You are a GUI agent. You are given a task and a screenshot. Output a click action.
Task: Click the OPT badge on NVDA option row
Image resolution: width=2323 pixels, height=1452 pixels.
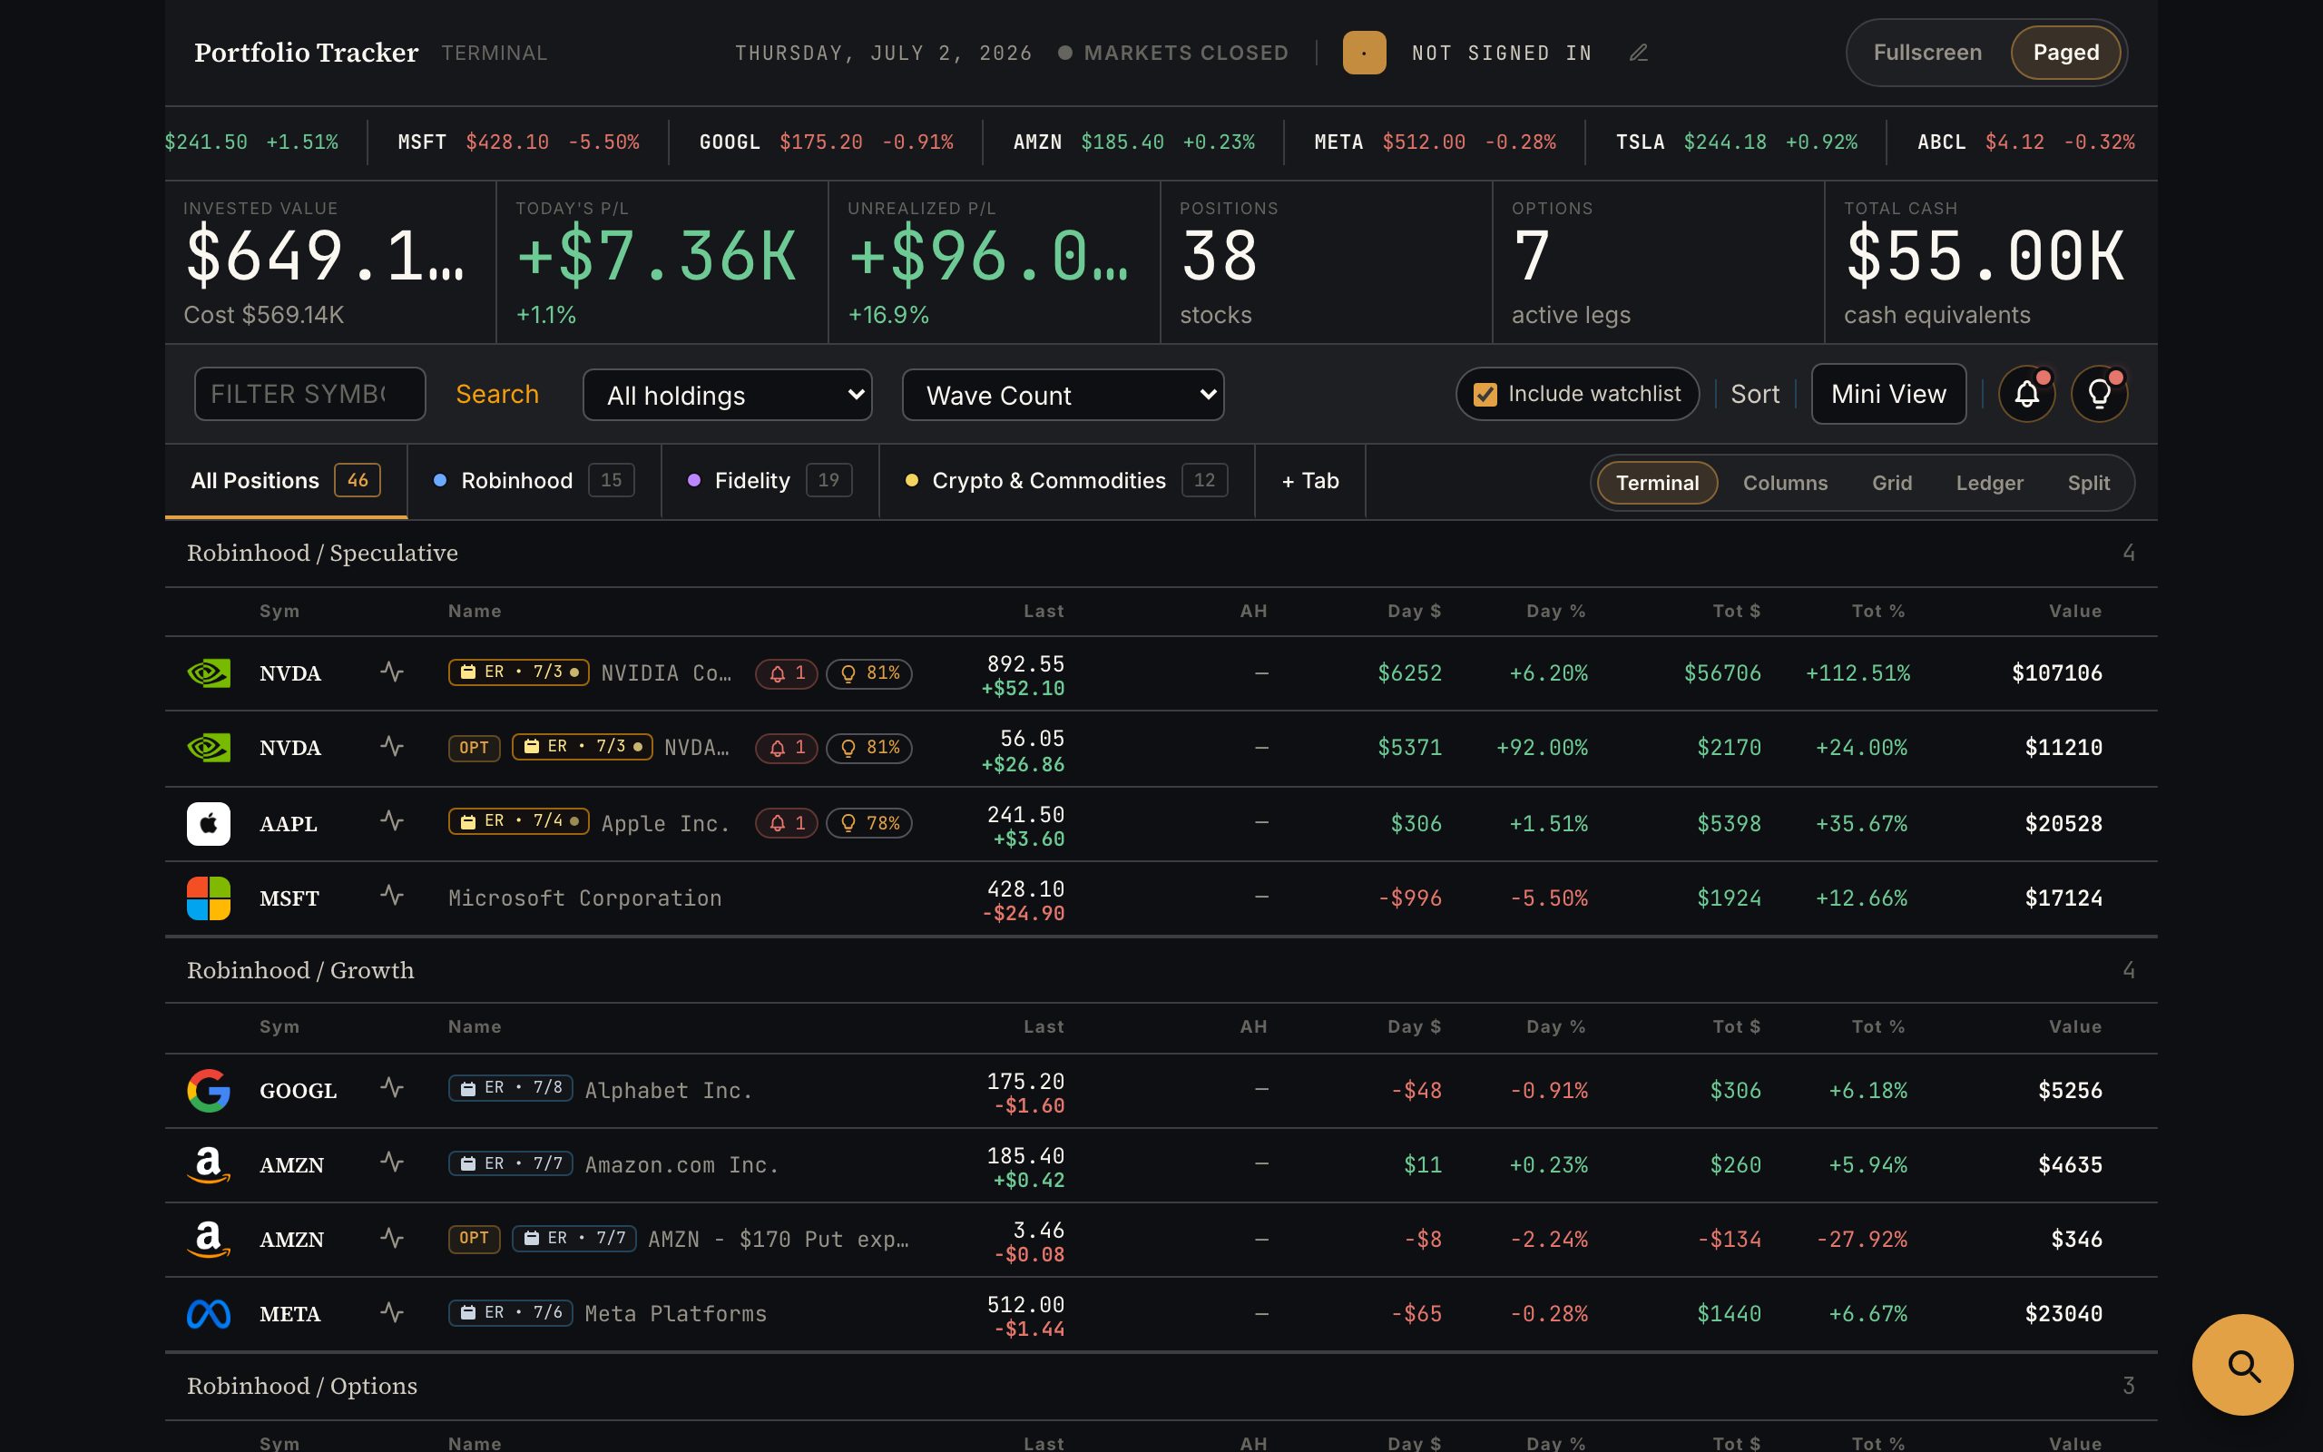475,748
